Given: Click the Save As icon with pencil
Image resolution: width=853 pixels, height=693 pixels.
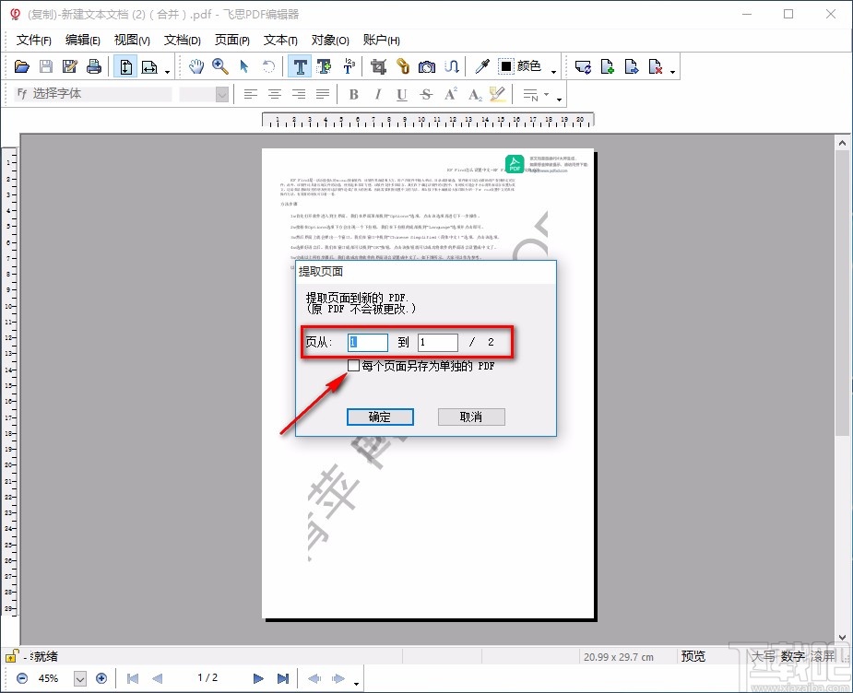Looking at the screenshot, I should [70, 67].
